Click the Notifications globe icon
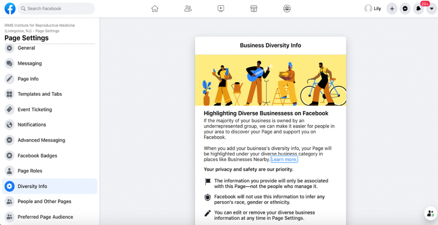The image size is (438, 225). (x=9, y=125)
